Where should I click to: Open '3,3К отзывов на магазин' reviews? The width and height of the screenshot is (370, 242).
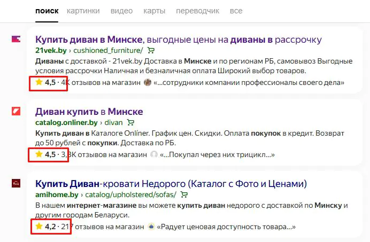(x=104, y=155)
